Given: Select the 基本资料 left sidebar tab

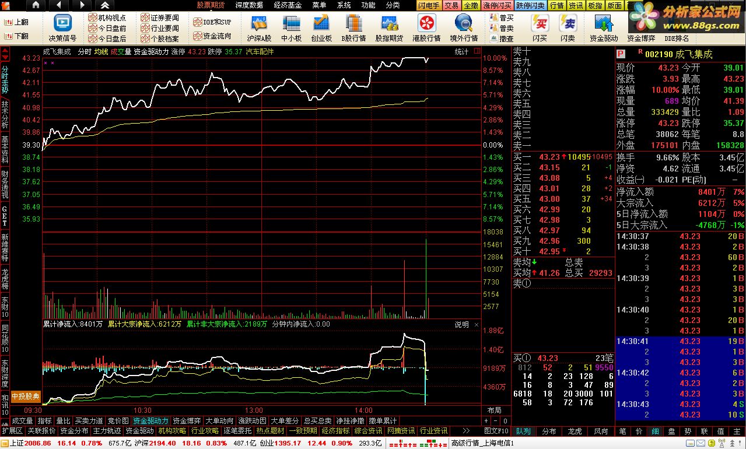Looking at the screenshot, I should point(5,149).
